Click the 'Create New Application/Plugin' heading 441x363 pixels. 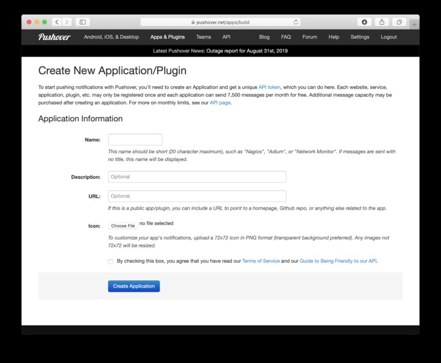(x=112, y=71)
